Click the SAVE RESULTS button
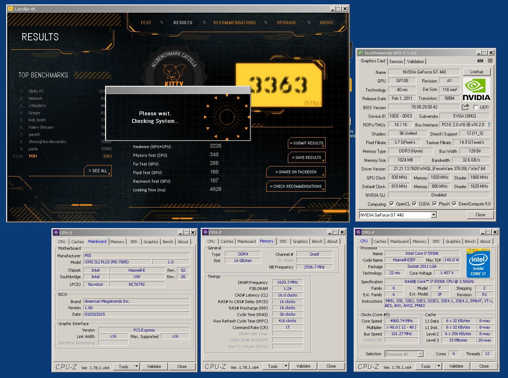Viewport: 508px width, 378px height. (307, 157)
